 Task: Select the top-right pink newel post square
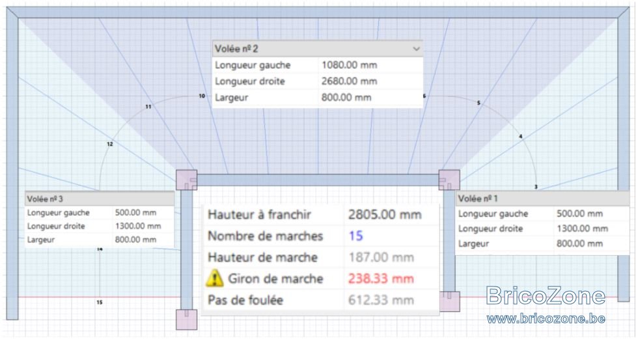point(449,180)
